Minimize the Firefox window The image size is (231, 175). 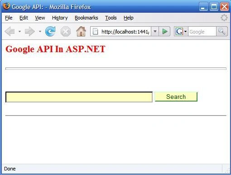click(x=203, y=7)
